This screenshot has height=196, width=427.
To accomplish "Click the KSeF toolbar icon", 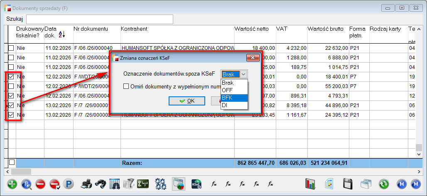I will tap(196, 184).
